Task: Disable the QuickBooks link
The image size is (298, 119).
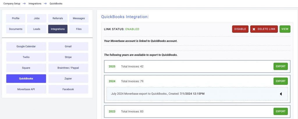Action: click(x=240, y=29)
